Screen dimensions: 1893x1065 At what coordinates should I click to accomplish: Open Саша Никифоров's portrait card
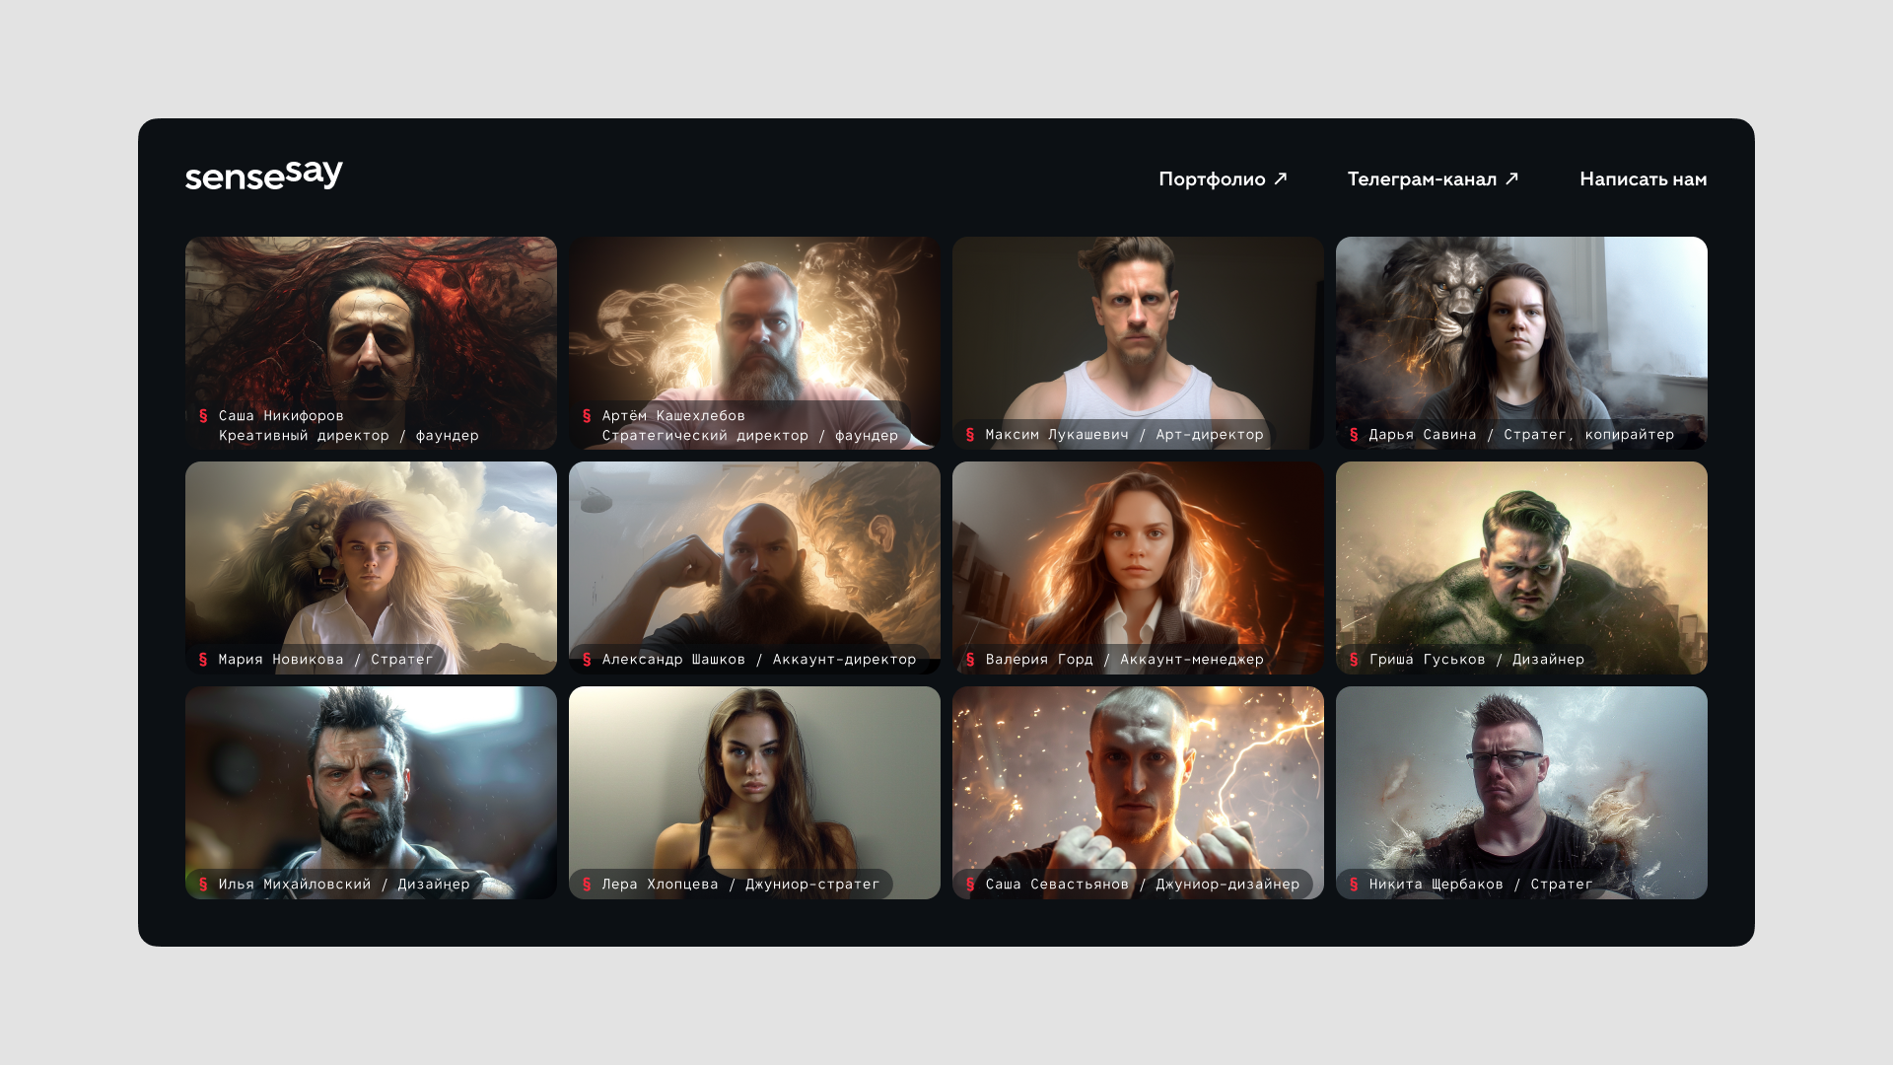tap(371, 343)
